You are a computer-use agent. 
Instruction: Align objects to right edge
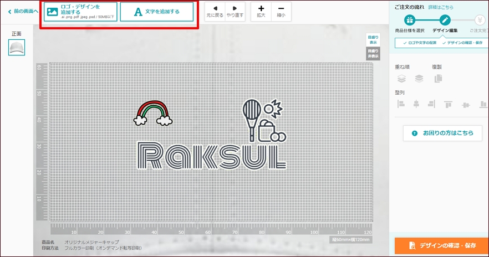point(431,104)
